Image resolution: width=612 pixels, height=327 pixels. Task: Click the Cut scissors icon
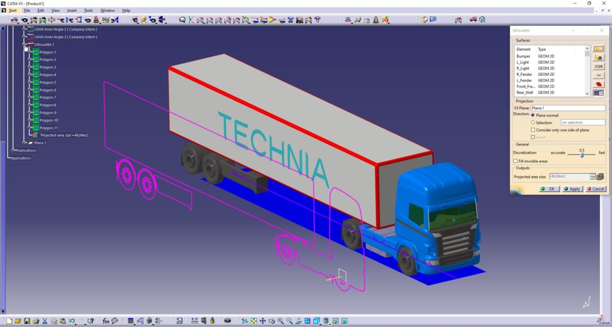[45, 321]
